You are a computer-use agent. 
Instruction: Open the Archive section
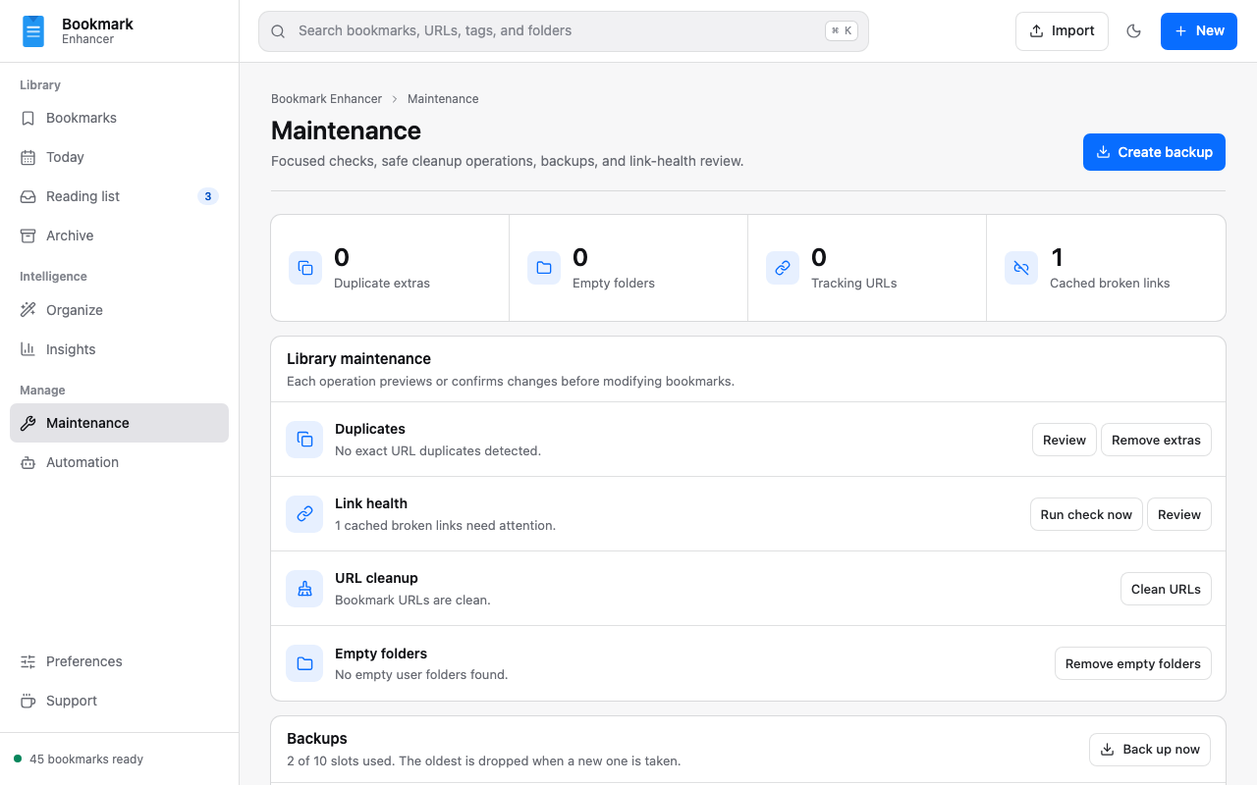119,235
